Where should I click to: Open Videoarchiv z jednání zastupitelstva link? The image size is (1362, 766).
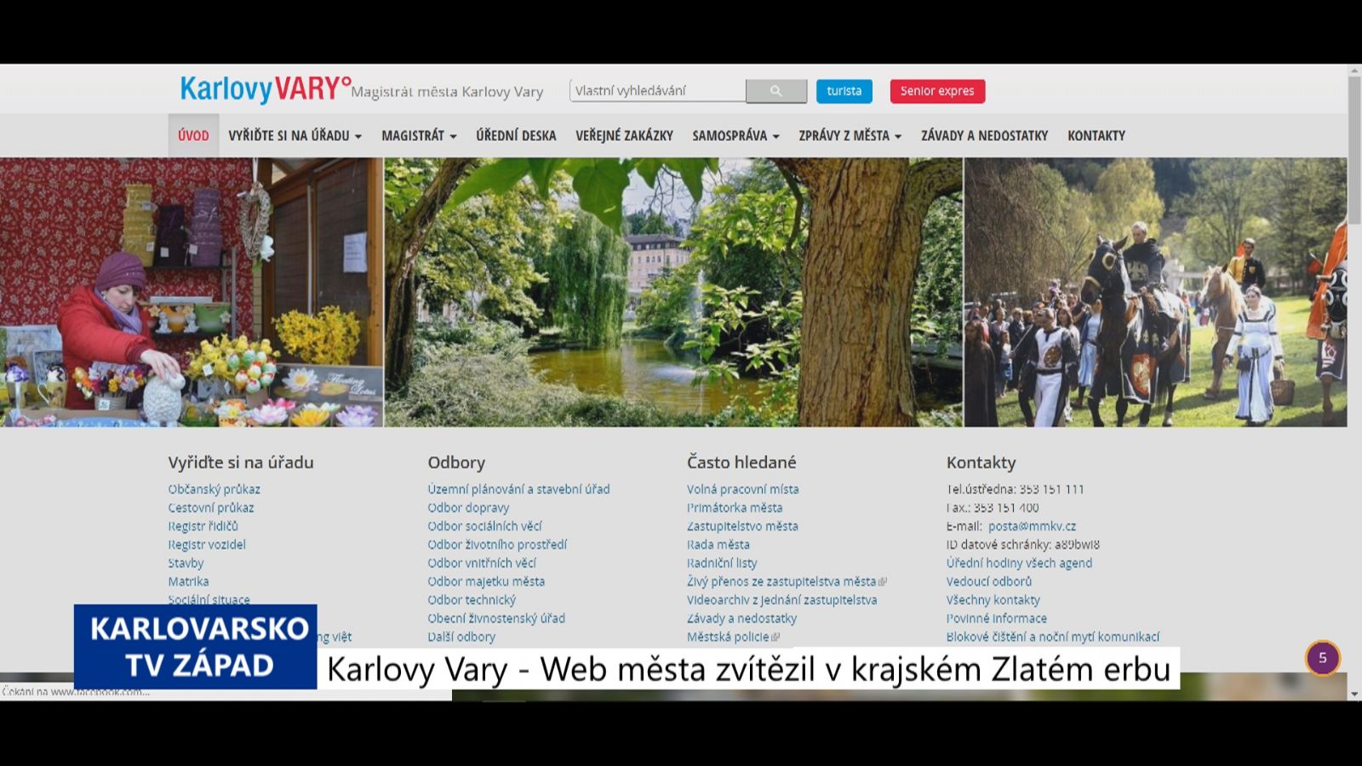click(x=782, y=600)
